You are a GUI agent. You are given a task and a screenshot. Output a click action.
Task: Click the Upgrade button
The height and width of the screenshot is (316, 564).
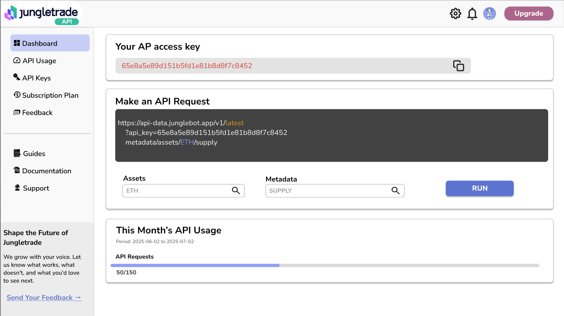pyautogui.click(x=529, y=13)
